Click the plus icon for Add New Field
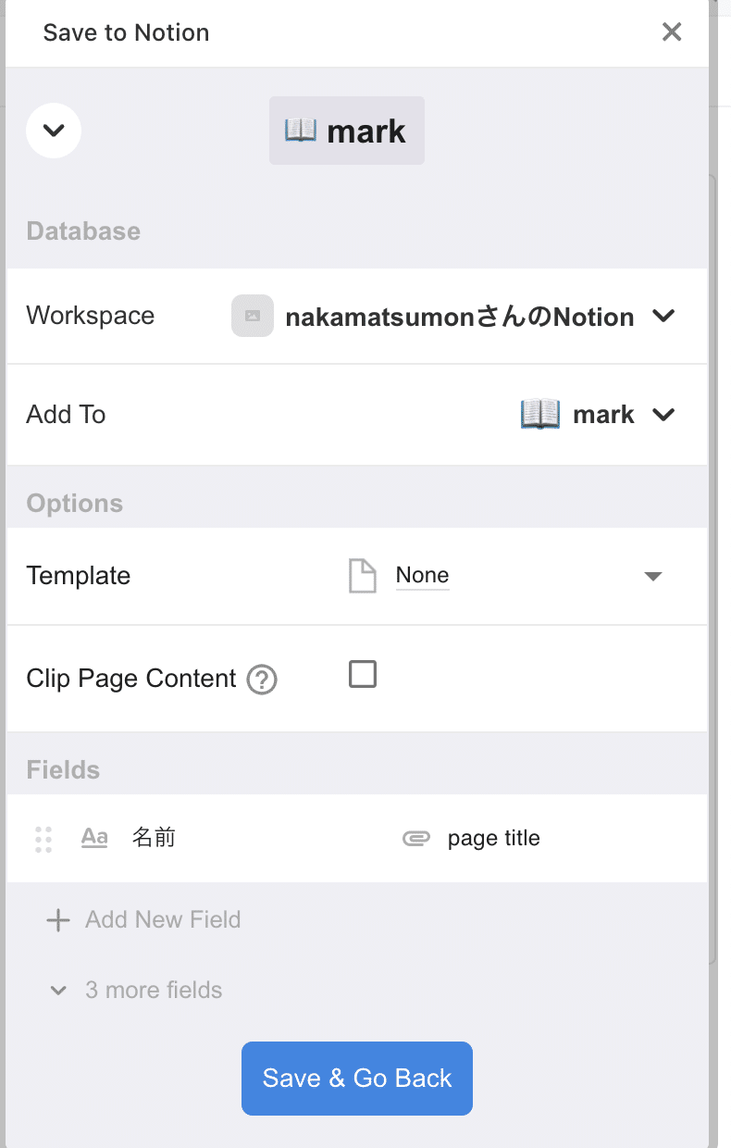The width and height of the screenshot is (731, 1148). [x=58, y=920]
